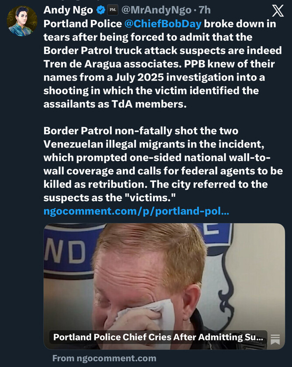Click the 'Tren de Aragua associates' phrase
The width and height of the screenshot is (292, 367).
pos(112,64)
